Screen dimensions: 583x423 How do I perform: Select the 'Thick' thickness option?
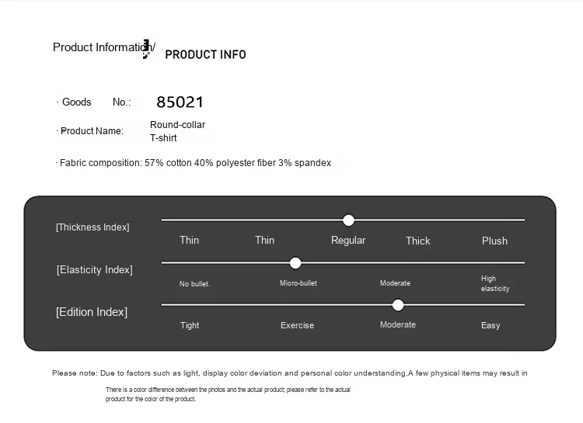click(417, 241)
